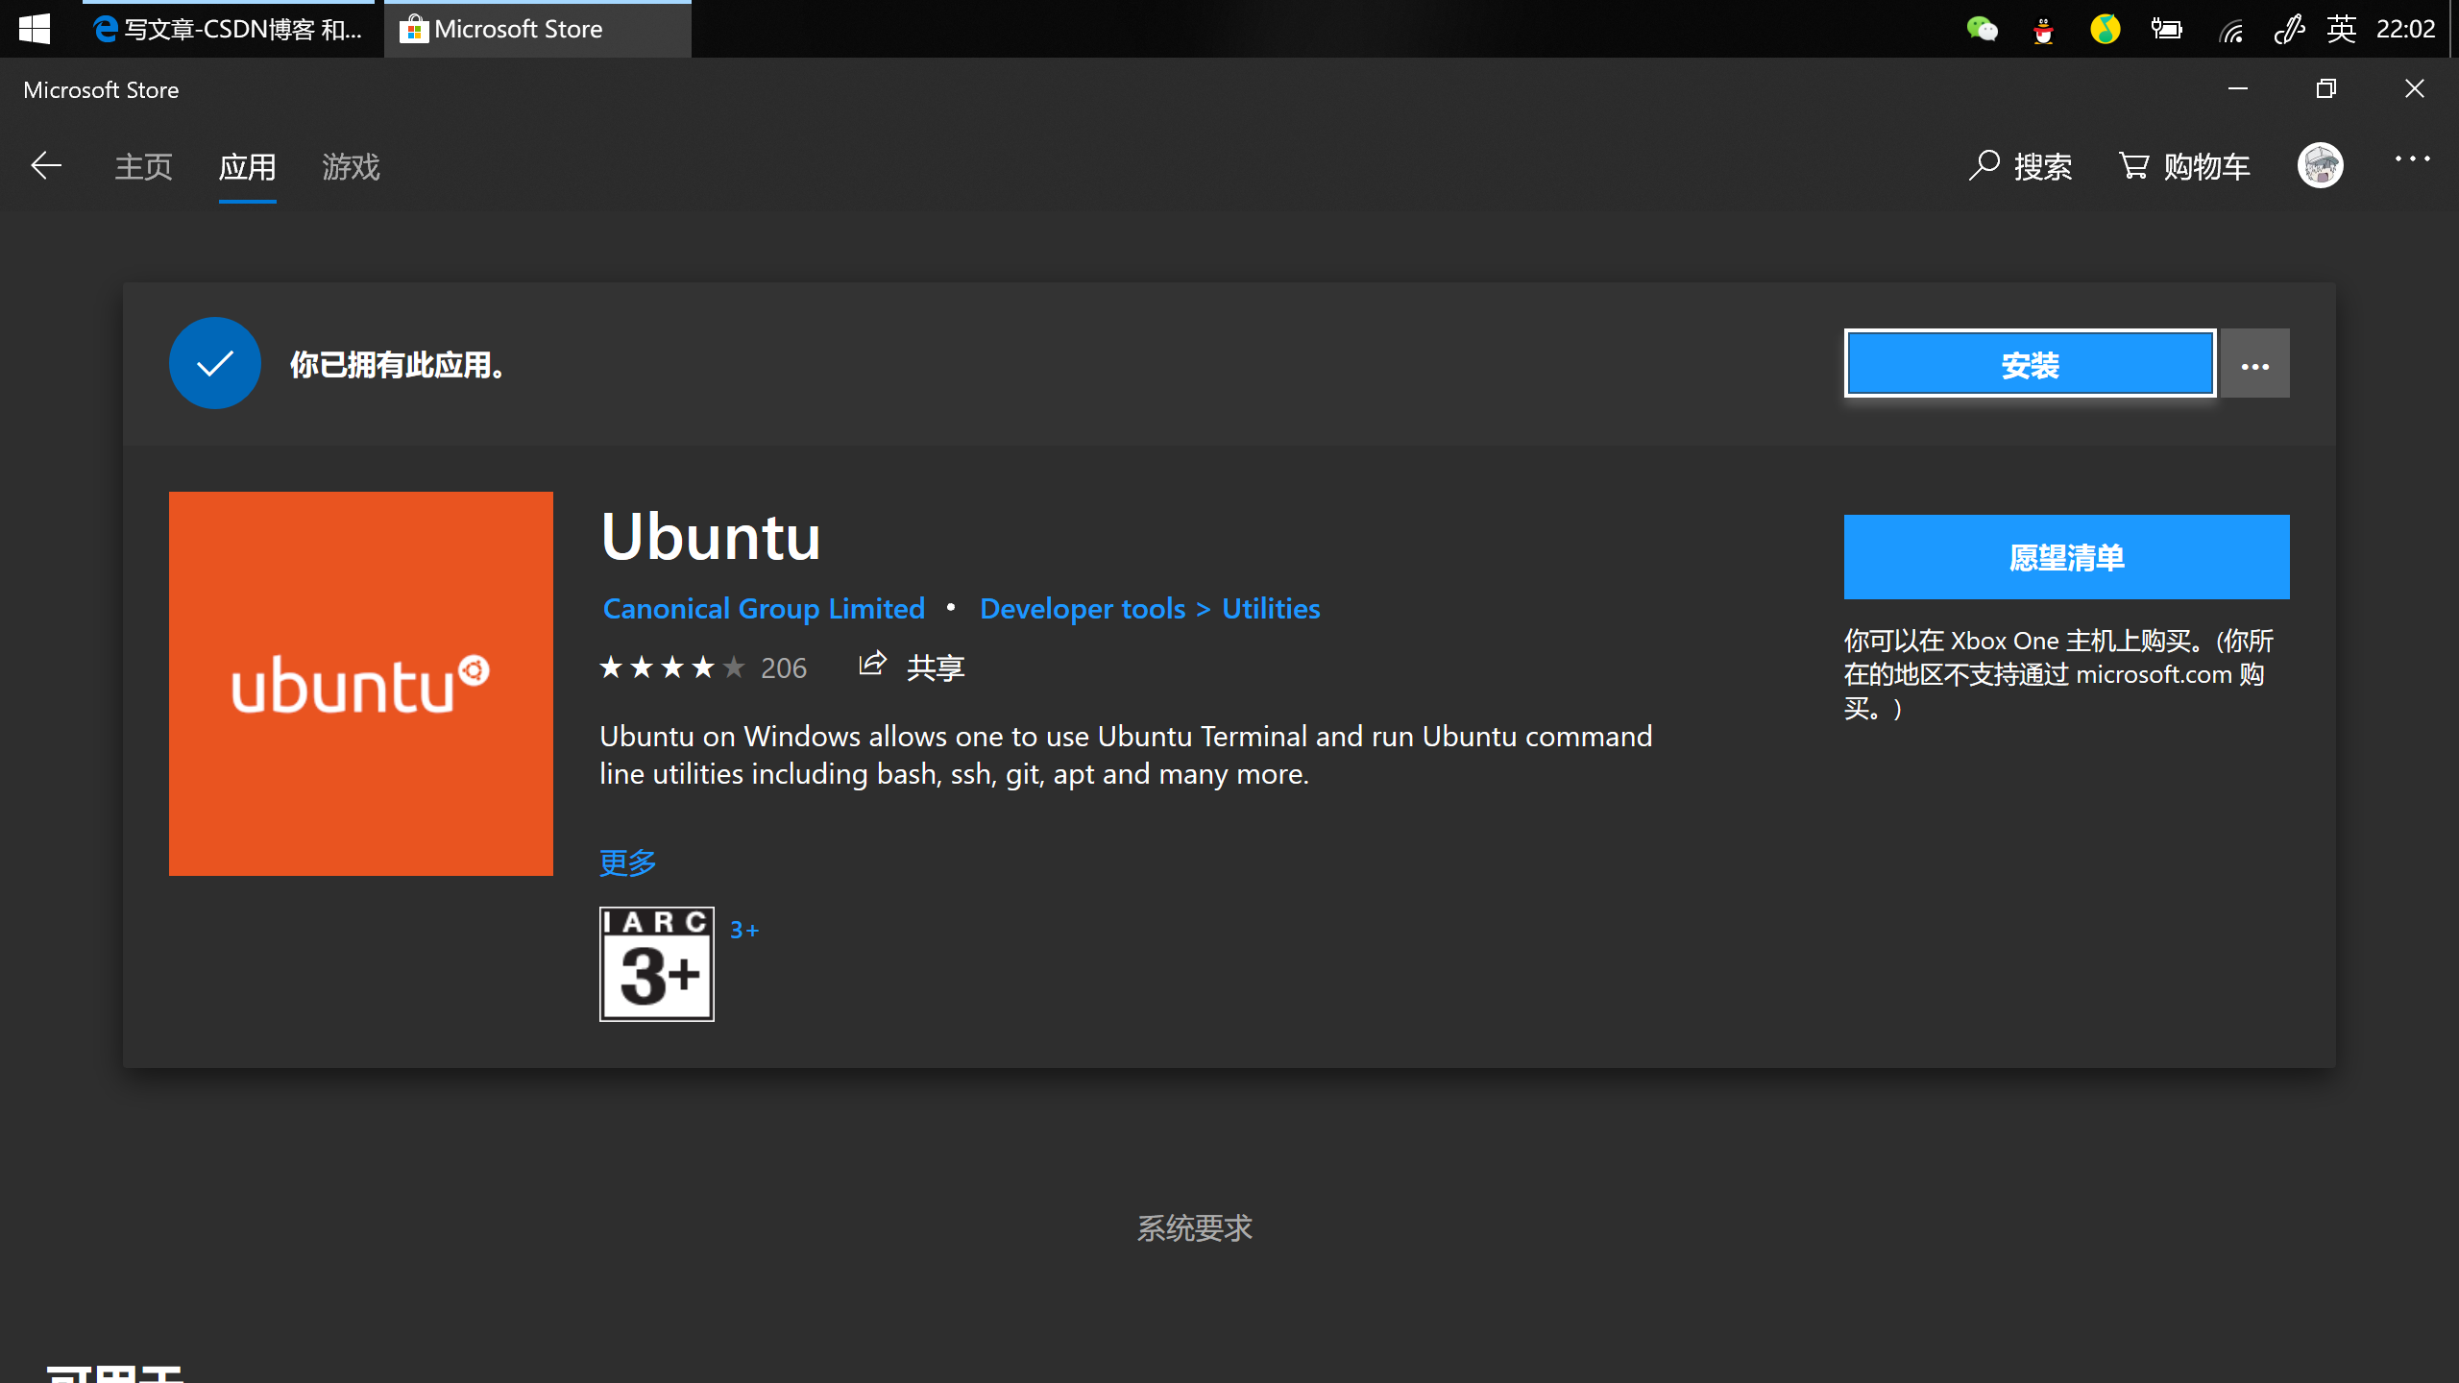Expand the description with 更多
2459x1383 pixels.
click(626, 861)
